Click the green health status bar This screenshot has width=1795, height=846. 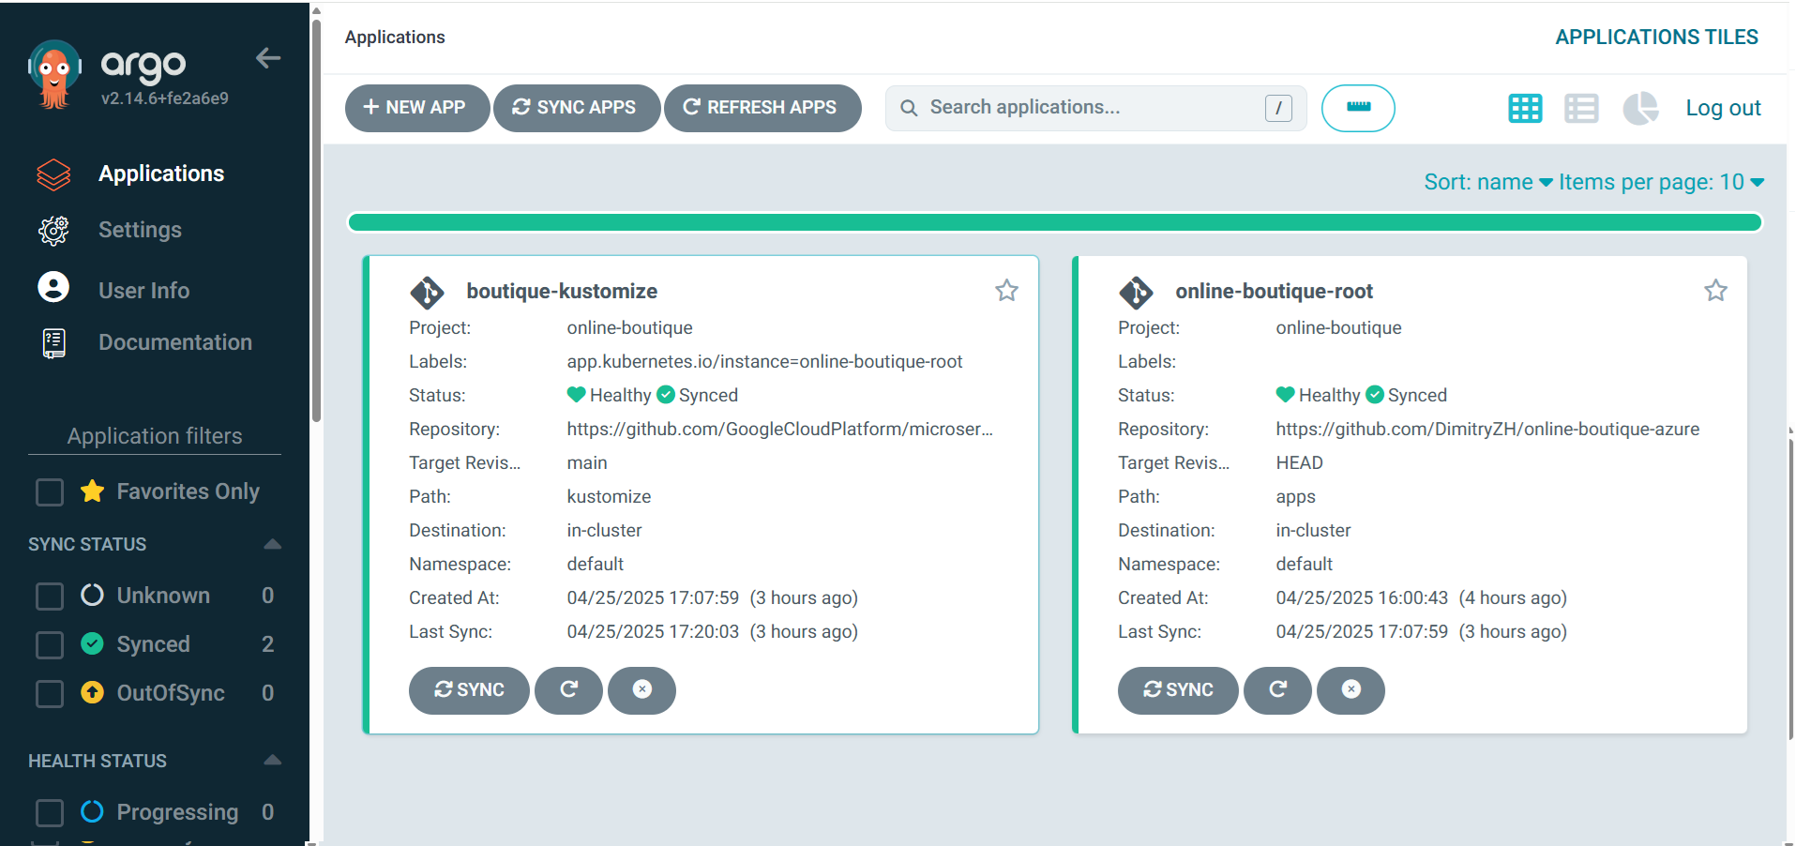click(x=1055, y=222)
